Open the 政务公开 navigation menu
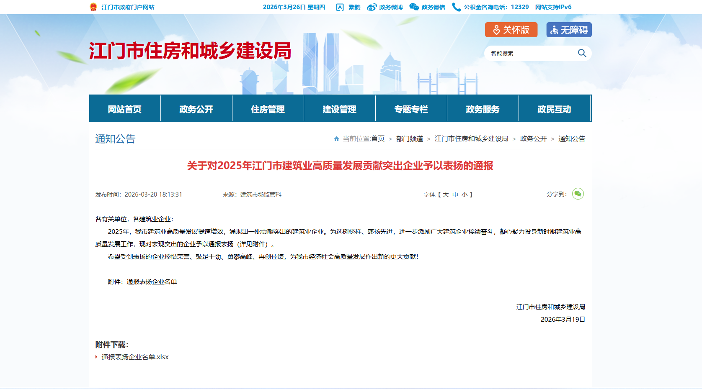702x389 pixels. point(196,109)
